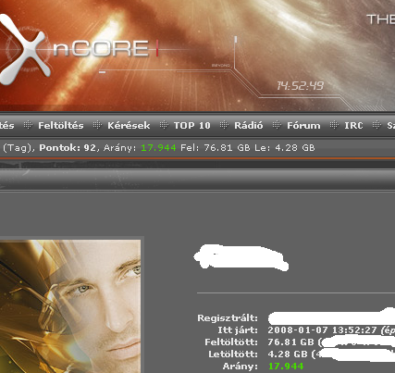Click the profile avatar picture
The height and width of the screenshot is (373, 395).
[70, 306]
